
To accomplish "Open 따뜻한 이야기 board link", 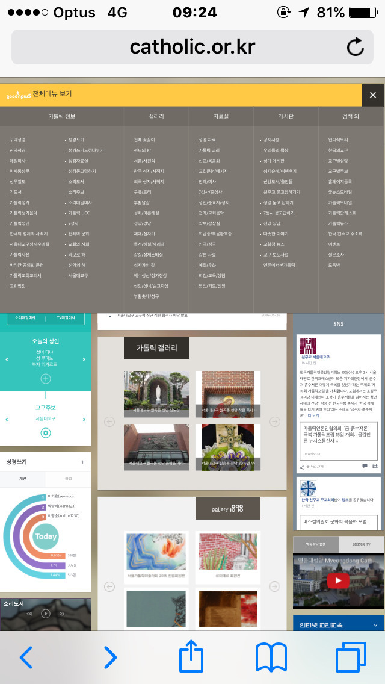I will tap(276, 234).
